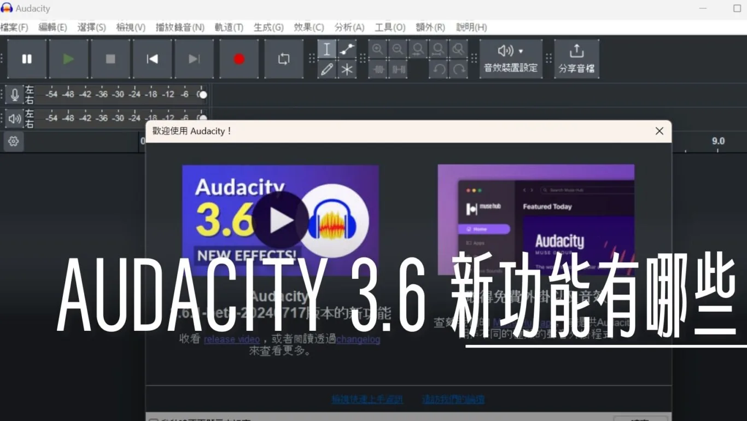Click the Trim audio outside selection icon
Image resolution: width=747 pixels, height=421 pixels.
(x=378, y=69)
